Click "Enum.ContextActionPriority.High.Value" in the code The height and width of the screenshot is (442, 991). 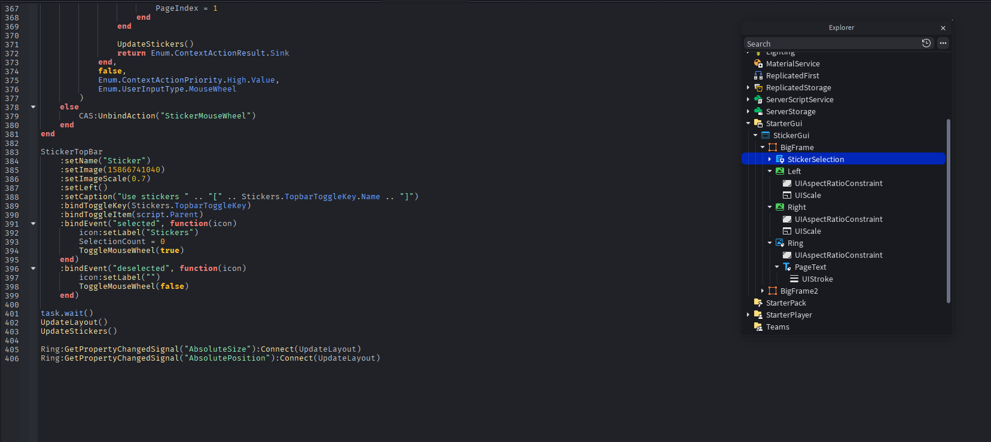tap(187, 80)
